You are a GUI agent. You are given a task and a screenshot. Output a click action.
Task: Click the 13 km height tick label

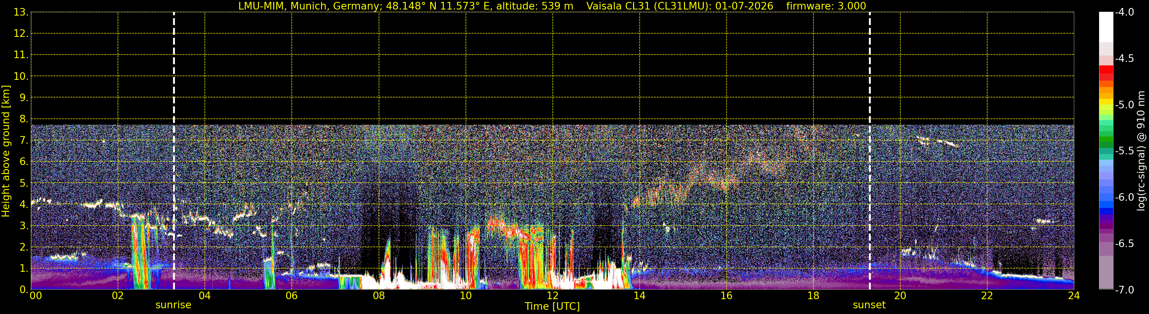pos(20,13)
